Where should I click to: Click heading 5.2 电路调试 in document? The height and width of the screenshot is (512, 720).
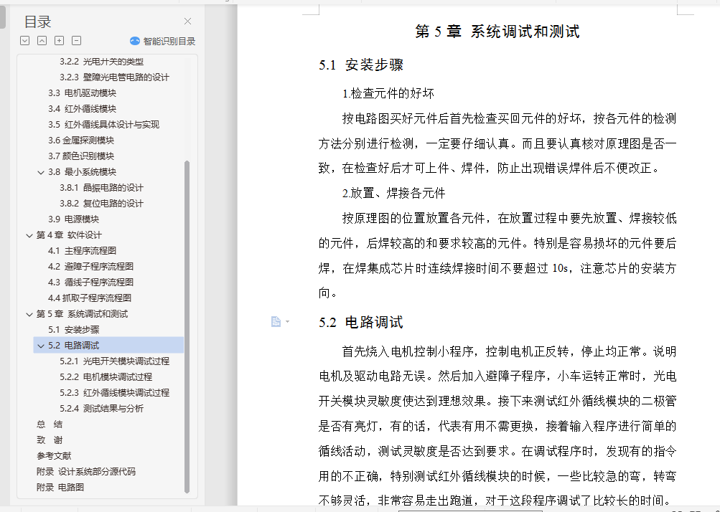(361, 322)
